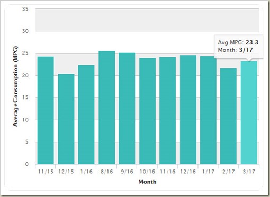
Task: Click the Average Consumption (MPG) axis title
Action: tap(15, 86)
